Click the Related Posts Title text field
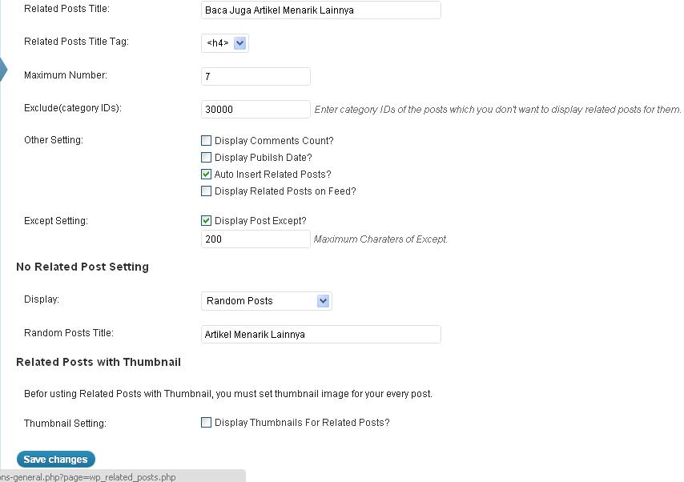Viewport: 684px width, 482px height. tap(320, 10)
